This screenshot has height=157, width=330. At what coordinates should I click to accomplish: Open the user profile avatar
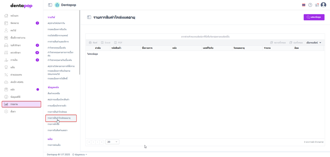pos(323,5)
